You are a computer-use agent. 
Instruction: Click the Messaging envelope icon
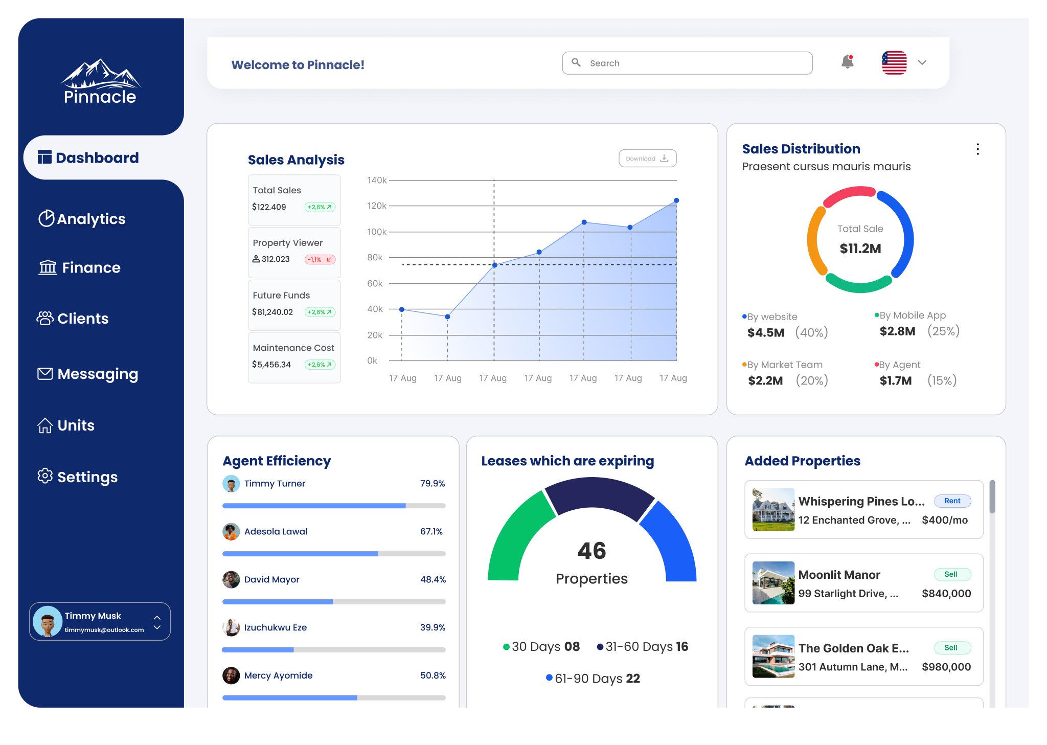(45, 374)
